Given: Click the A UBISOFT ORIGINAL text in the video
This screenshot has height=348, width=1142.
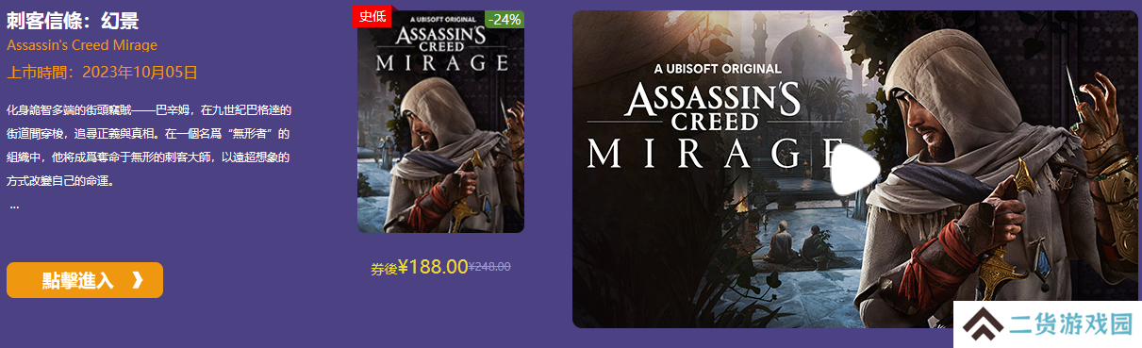Looking at the screenshot, I should coord(718,68).
